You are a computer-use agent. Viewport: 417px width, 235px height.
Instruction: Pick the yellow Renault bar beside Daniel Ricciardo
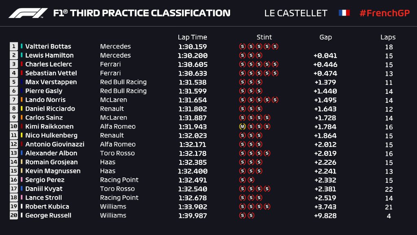[22, 109]
